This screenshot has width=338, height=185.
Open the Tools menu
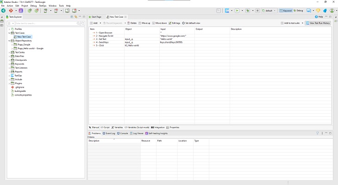[62, 6]
